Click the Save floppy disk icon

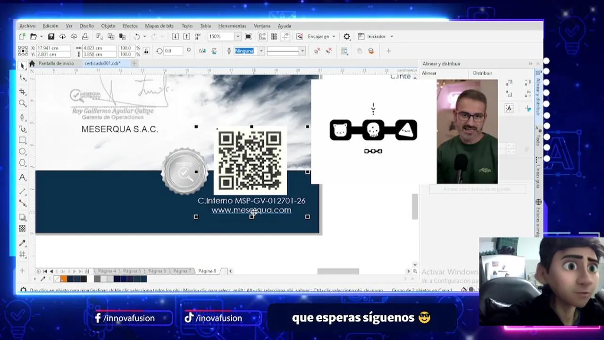(x=51, y=36)
